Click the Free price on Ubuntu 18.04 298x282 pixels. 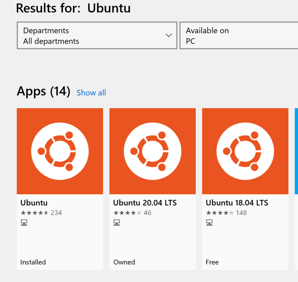tap(212, 262)
